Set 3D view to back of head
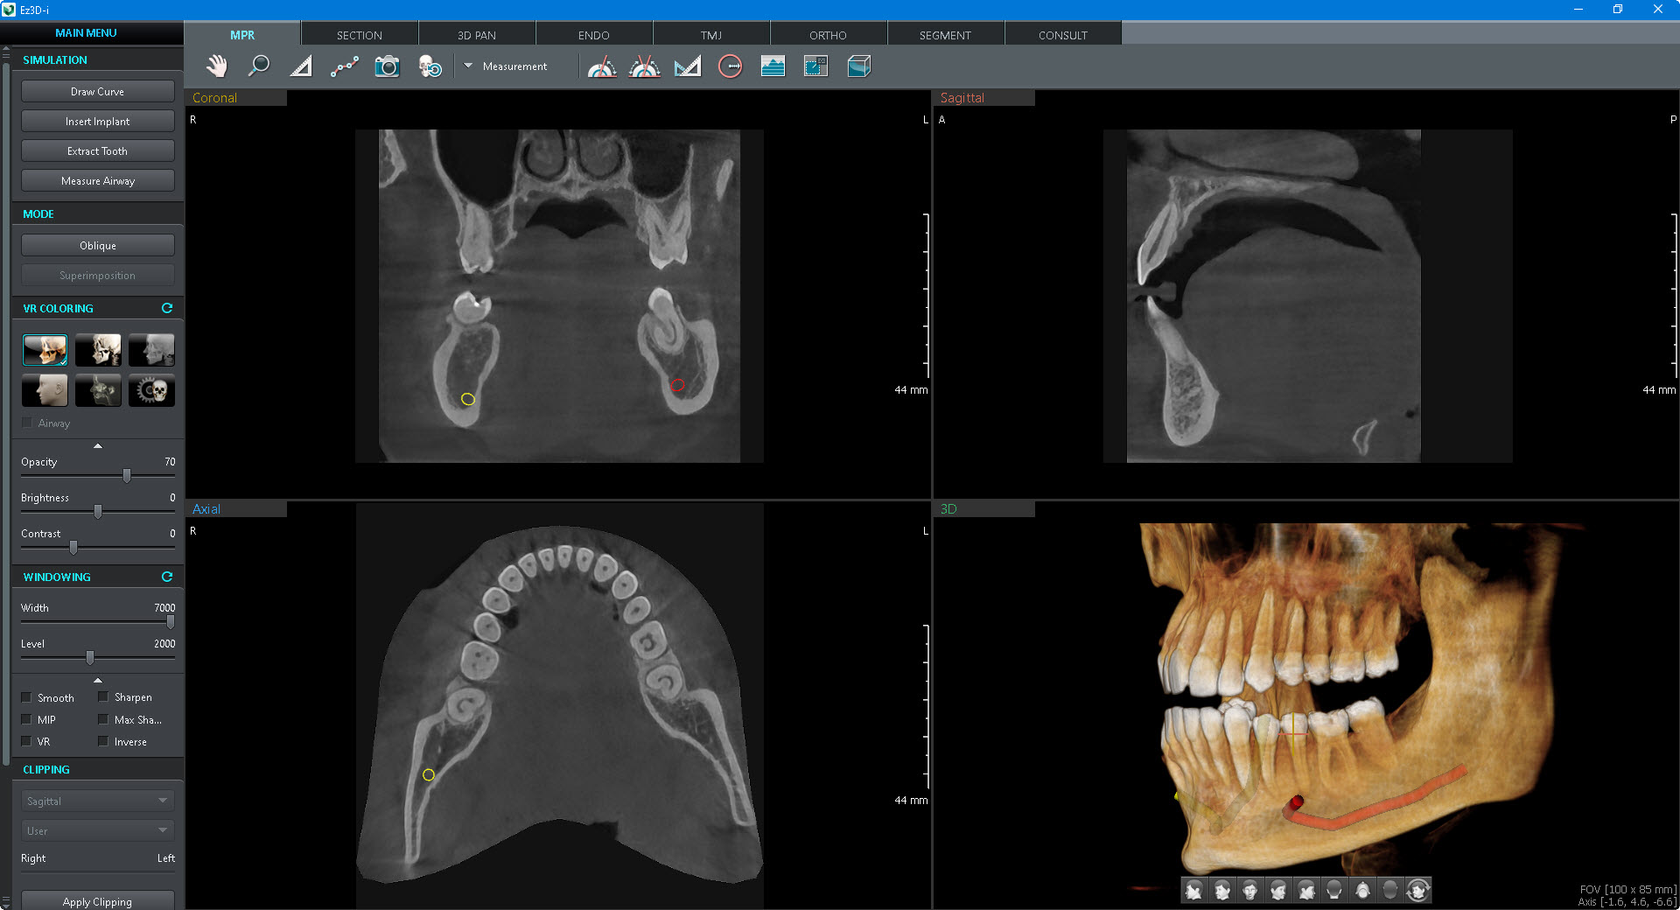The image size is (1680, 910). click(x=1334, y=891)
